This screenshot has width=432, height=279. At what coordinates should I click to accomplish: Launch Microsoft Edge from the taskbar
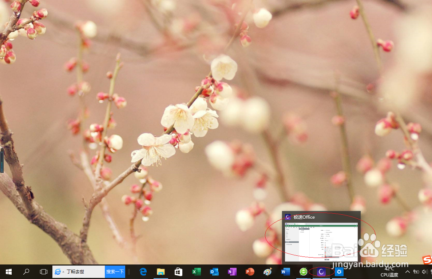pos(143,271)
